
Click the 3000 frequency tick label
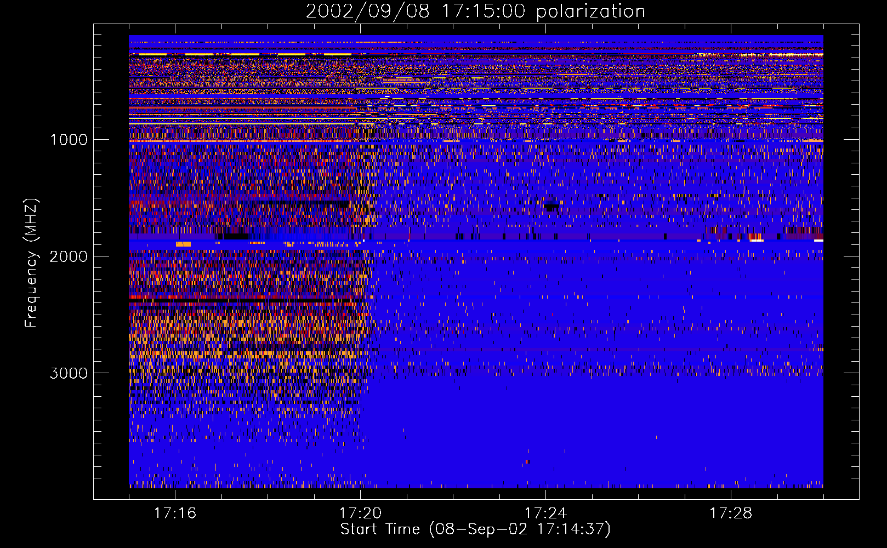click(69, 373)
